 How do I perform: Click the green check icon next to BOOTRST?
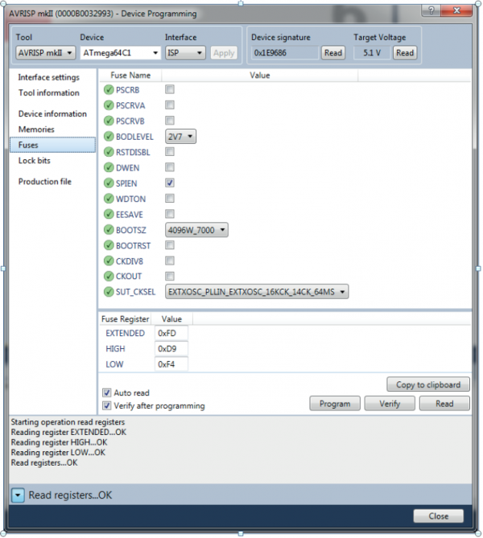coord(109,245)
